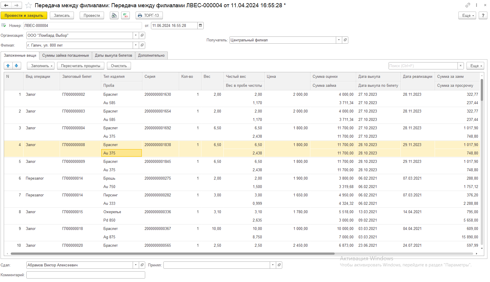
Task: Open table Еще menu
Action: point(475,66)
